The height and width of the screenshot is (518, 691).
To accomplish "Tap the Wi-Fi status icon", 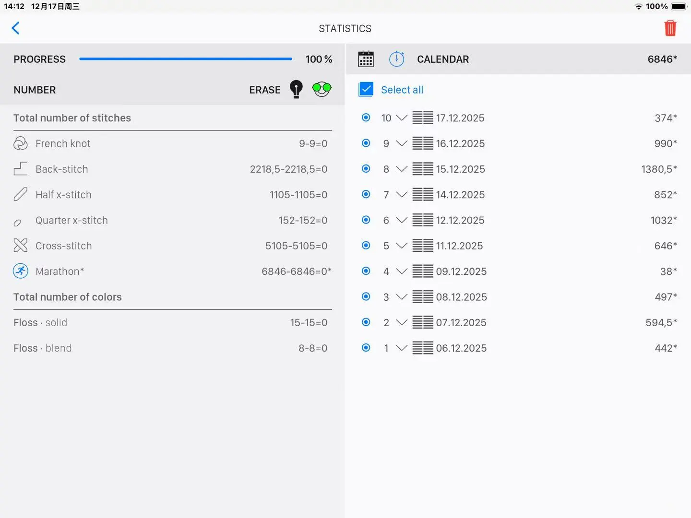I will point(639,7).
